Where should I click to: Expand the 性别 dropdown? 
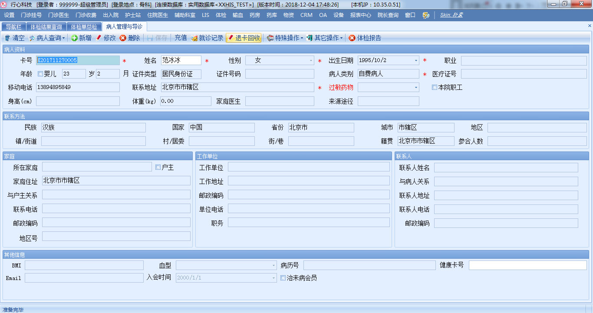311,61
